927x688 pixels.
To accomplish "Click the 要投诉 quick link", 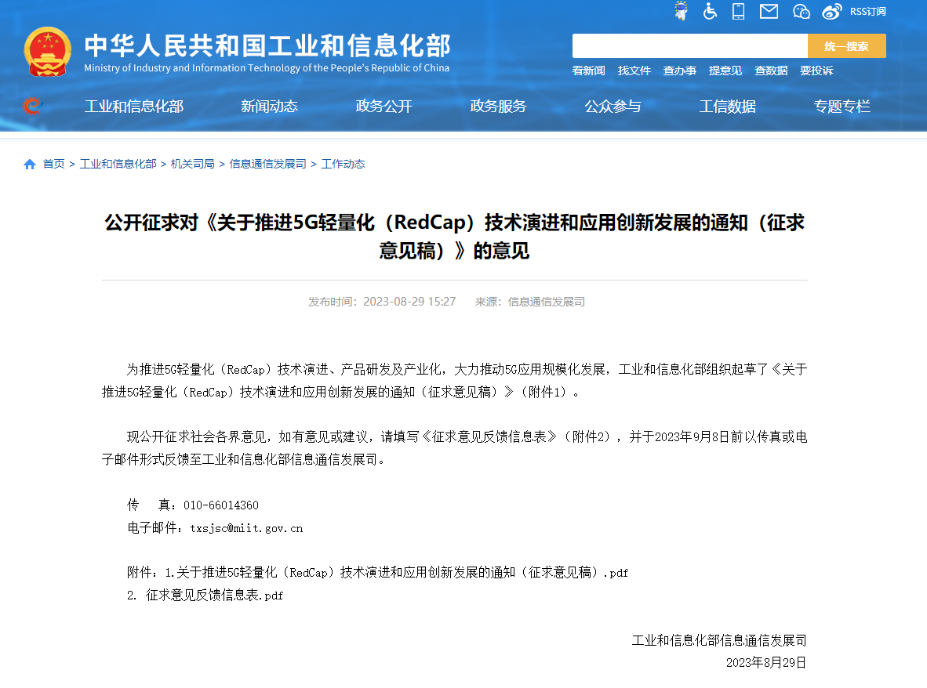I will click(816, 71).
